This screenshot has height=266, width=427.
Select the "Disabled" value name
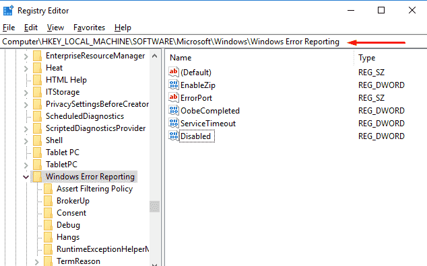[x=196, y=136]
